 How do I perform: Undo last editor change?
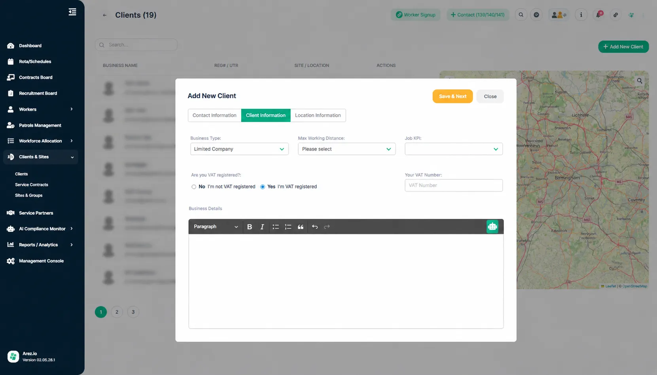pos(315,227)
